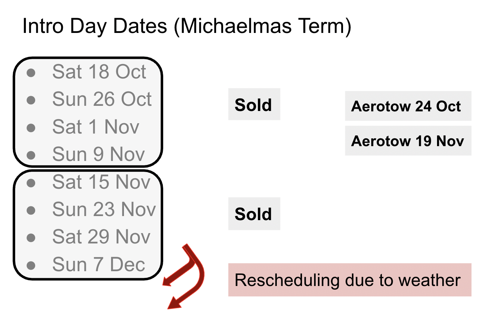Click the Sun 26 Oct entry
The height and width of the screenshot is (313, 487).
click(x=102, y=99)
